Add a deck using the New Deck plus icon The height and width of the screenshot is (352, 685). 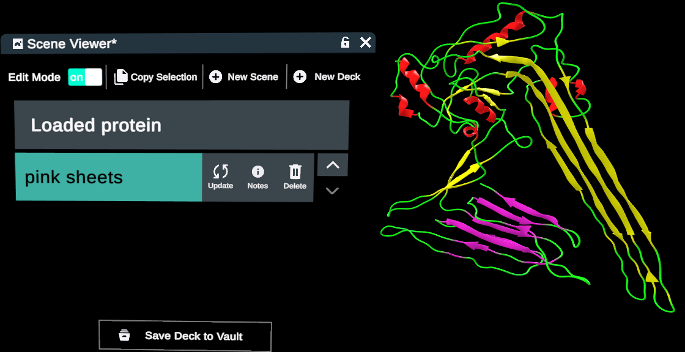(299, 76)
